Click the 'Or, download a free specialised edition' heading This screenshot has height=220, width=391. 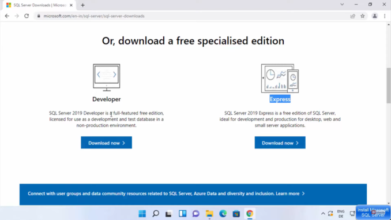coord(193,40)
